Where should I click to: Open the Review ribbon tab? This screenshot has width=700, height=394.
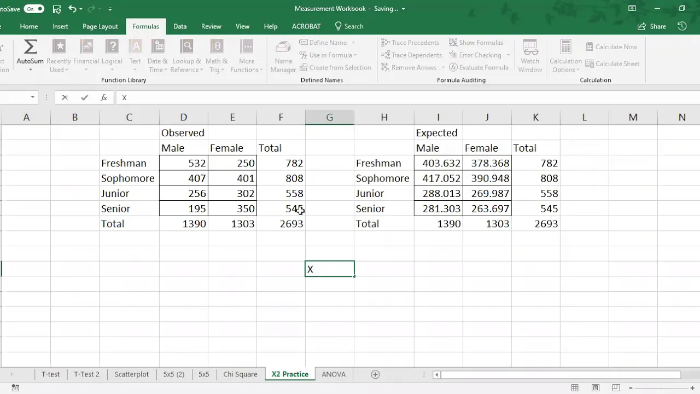click(211, 26)
